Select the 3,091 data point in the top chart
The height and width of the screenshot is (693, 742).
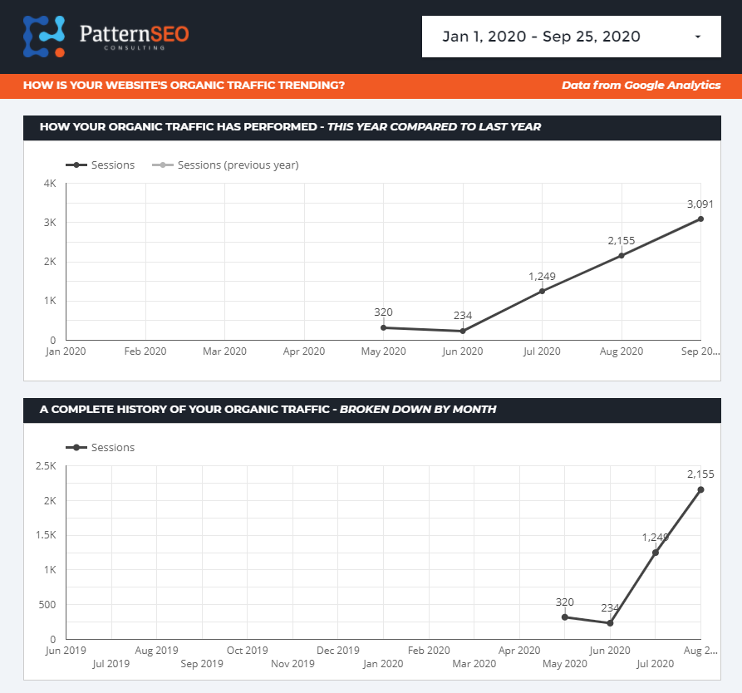700,219
